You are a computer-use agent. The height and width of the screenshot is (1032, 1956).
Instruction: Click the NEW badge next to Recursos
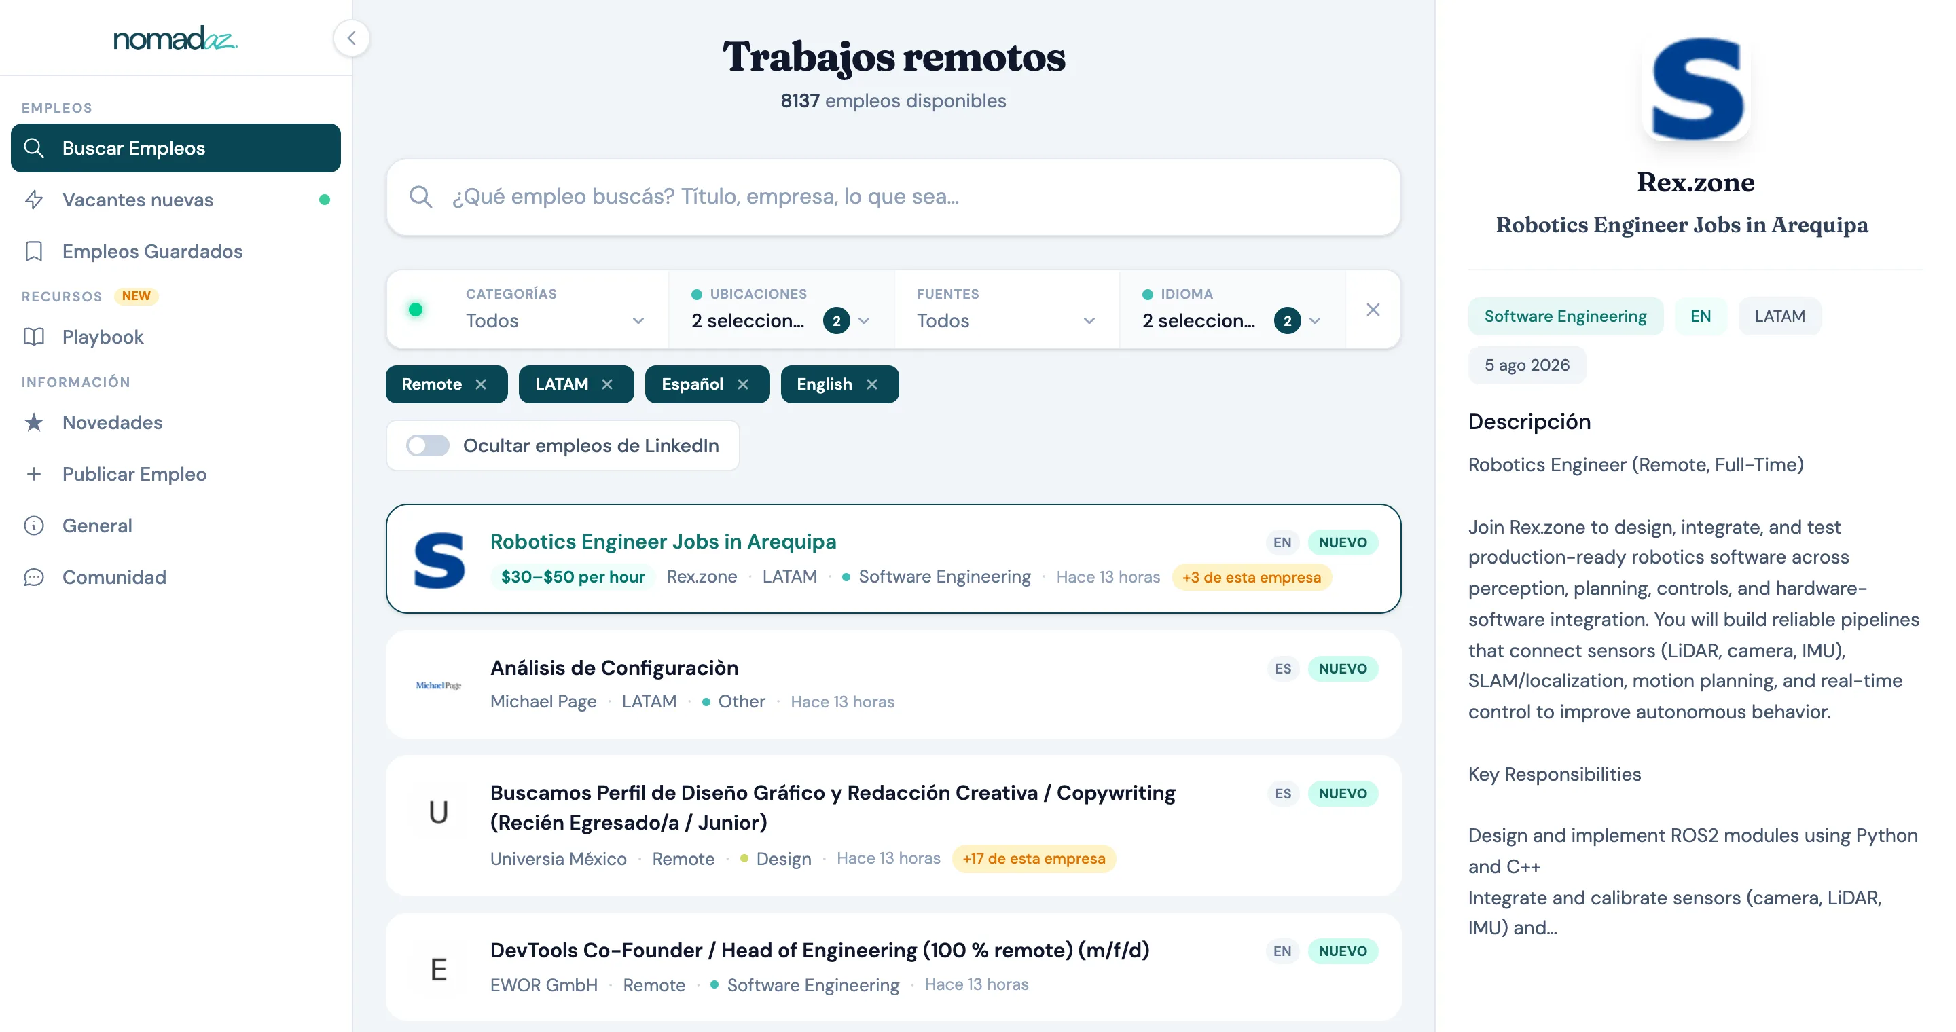point(136,296)
